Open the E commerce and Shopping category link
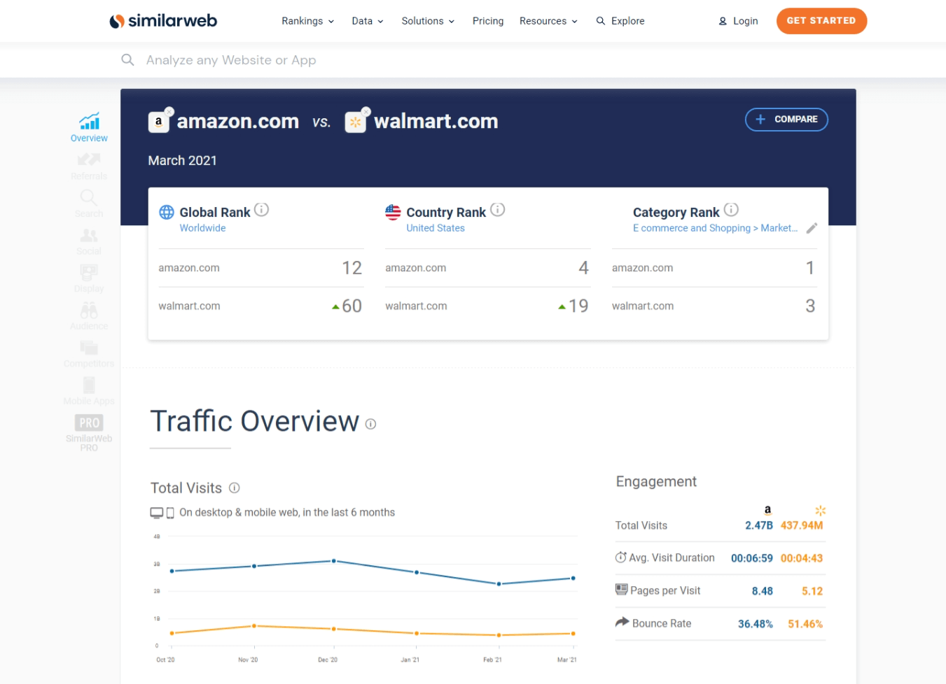The width and height of the screenshot is (946, 684). click(x=715, y=228)
